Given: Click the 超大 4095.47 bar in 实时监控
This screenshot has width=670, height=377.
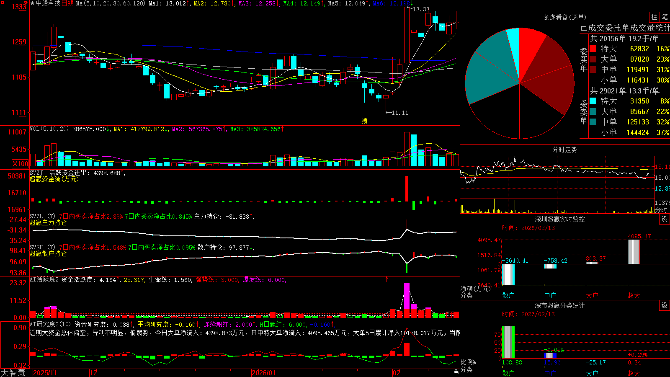Looking at the screenshot, I should pos(634,252).
